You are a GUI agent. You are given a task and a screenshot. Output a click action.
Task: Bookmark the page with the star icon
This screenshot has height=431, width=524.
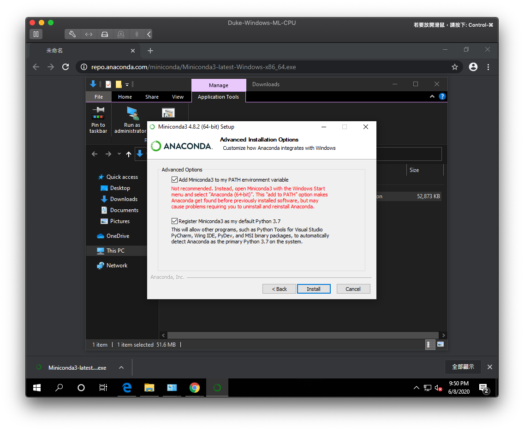tap(455, 67)
